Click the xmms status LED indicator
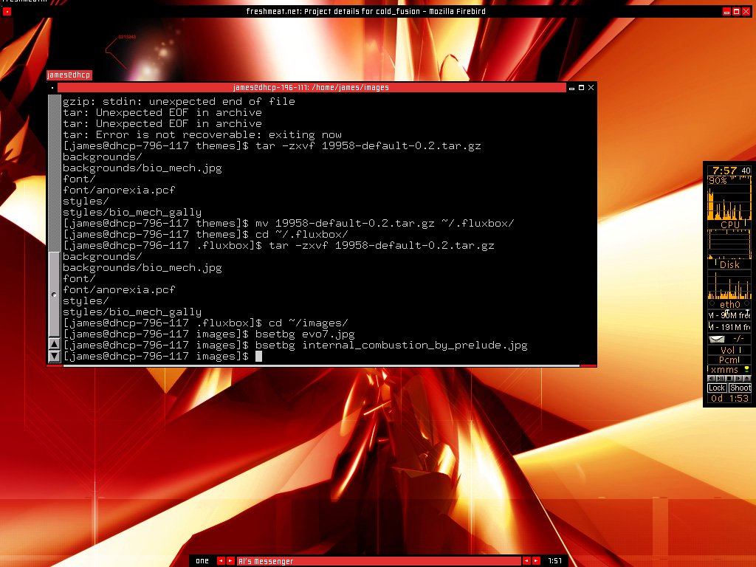This screenshot has width=756, height=567. tap(746, 369)
